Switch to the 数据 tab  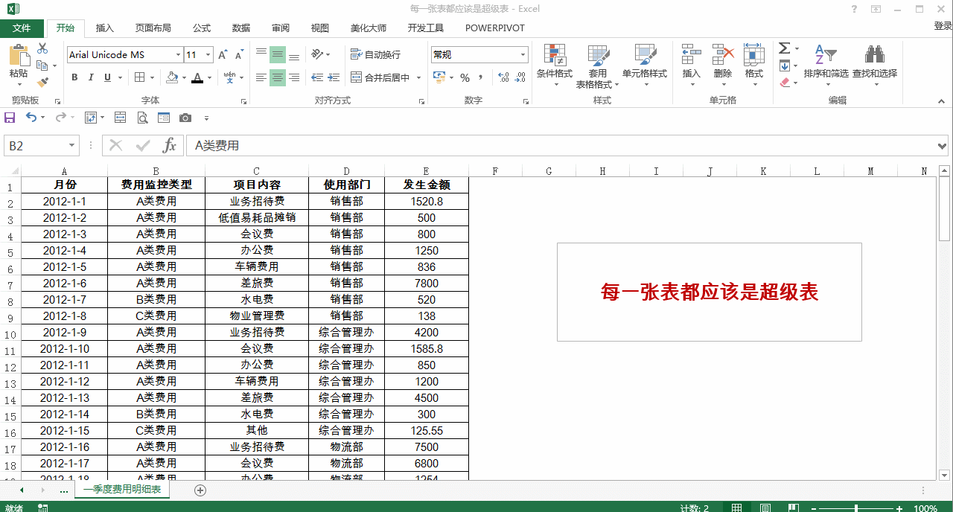tap(241, 28)
